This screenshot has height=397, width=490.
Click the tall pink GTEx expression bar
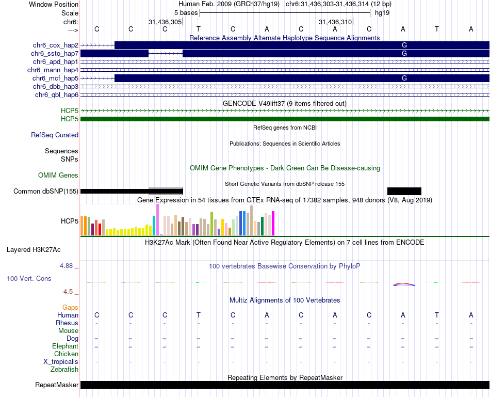(157, 219)
